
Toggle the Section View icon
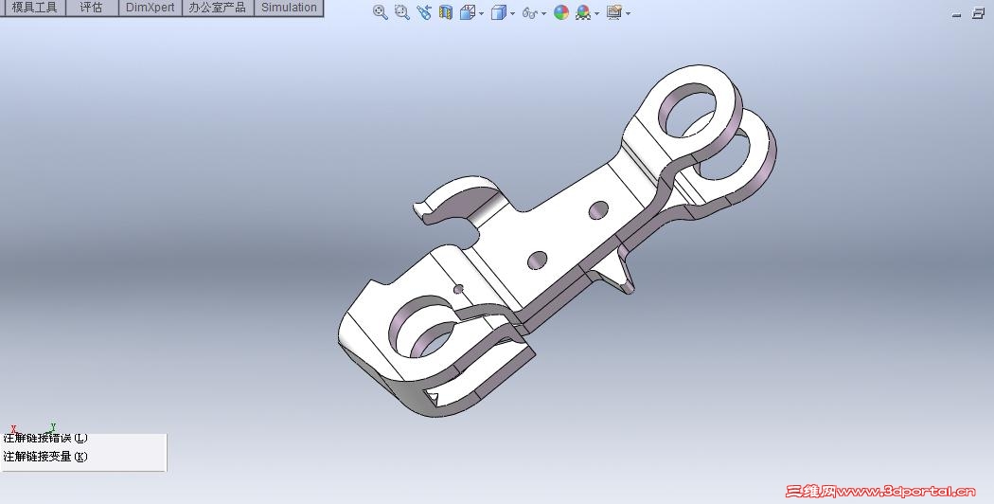click(x=446, y=12)
